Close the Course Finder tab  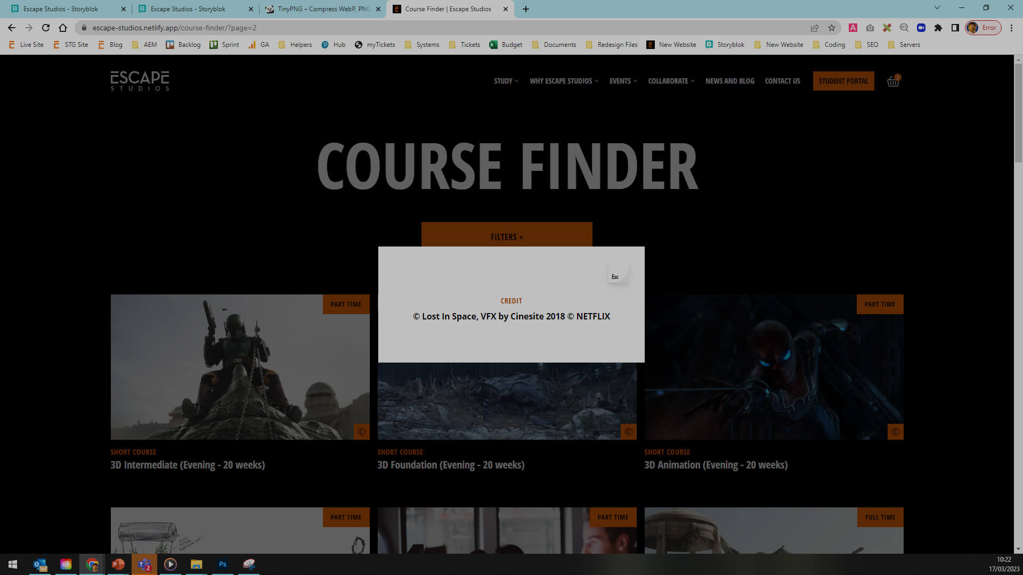tap(506, 9)
